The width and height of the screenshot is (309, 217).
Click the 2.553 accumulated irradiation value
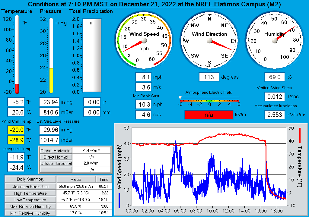click(275, 115)
